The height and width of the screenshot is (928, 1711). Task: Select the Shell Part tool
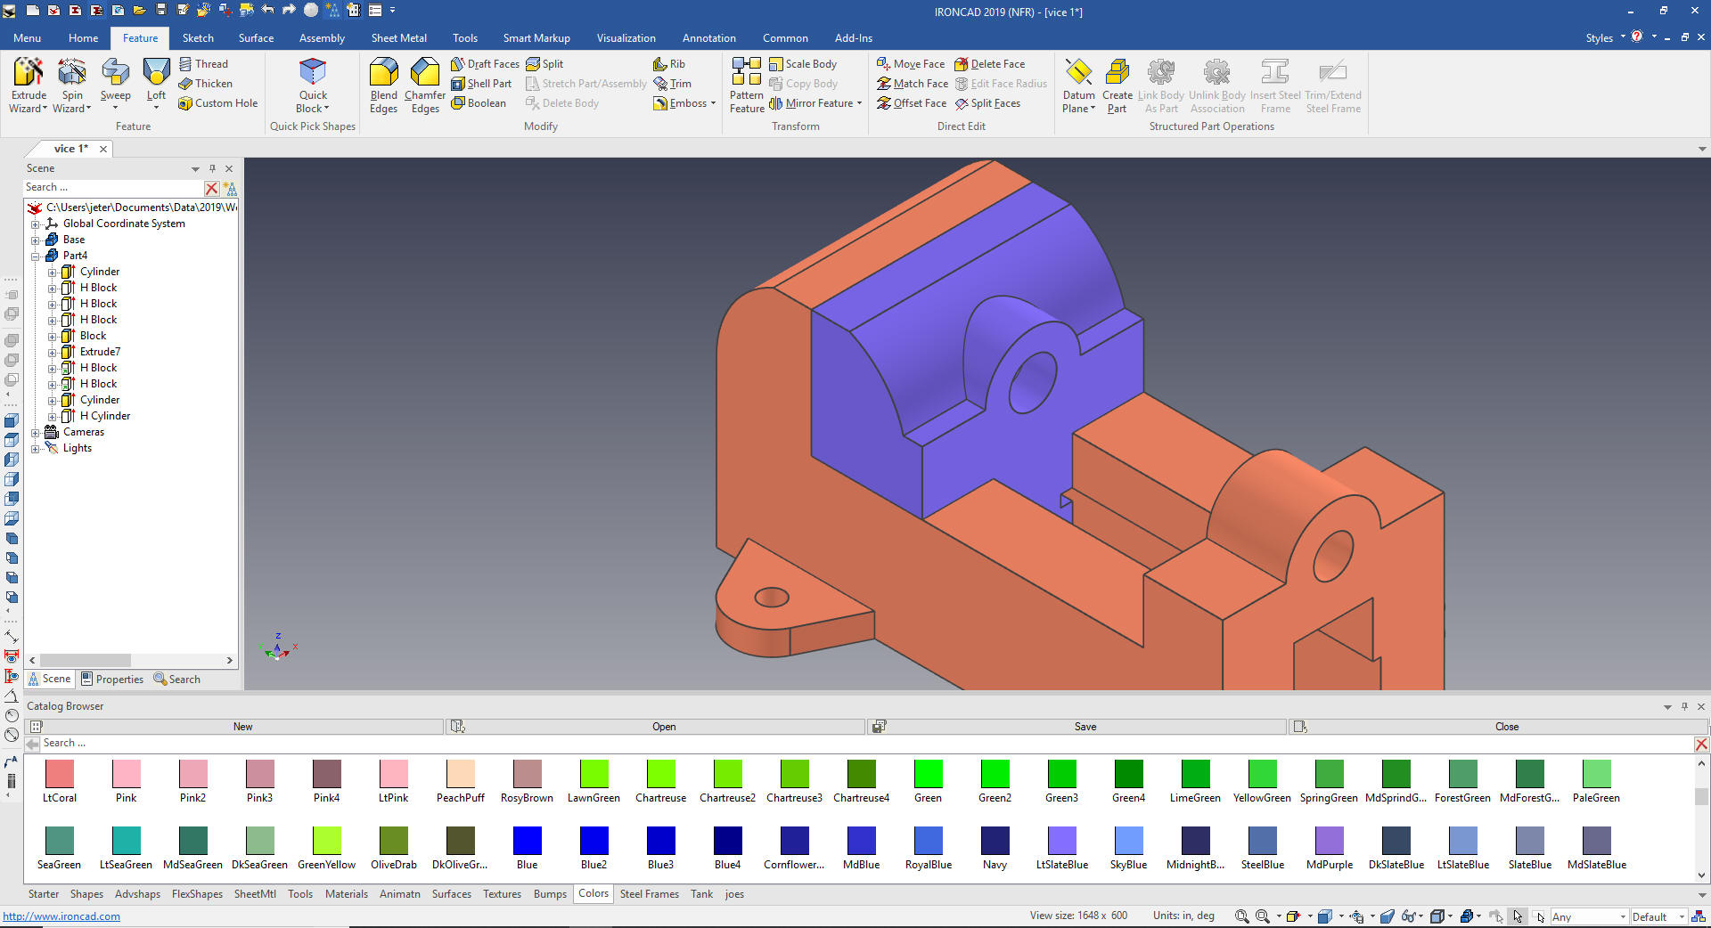[481, 84]
